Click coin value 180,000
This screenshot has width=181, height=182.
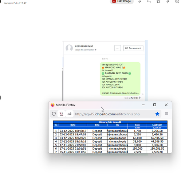point(137,149)
